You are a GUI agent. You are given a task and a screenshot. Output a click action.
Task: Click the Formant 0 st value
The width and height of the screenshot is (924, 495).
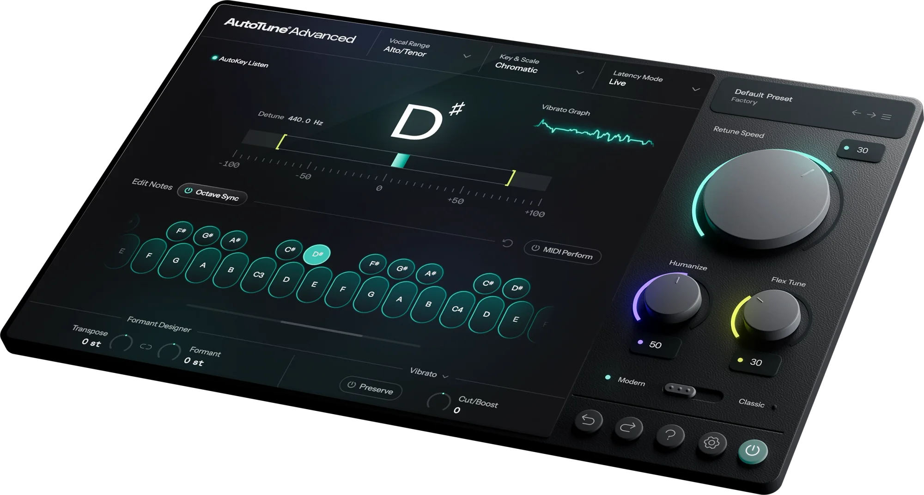[x=194, y=361]
